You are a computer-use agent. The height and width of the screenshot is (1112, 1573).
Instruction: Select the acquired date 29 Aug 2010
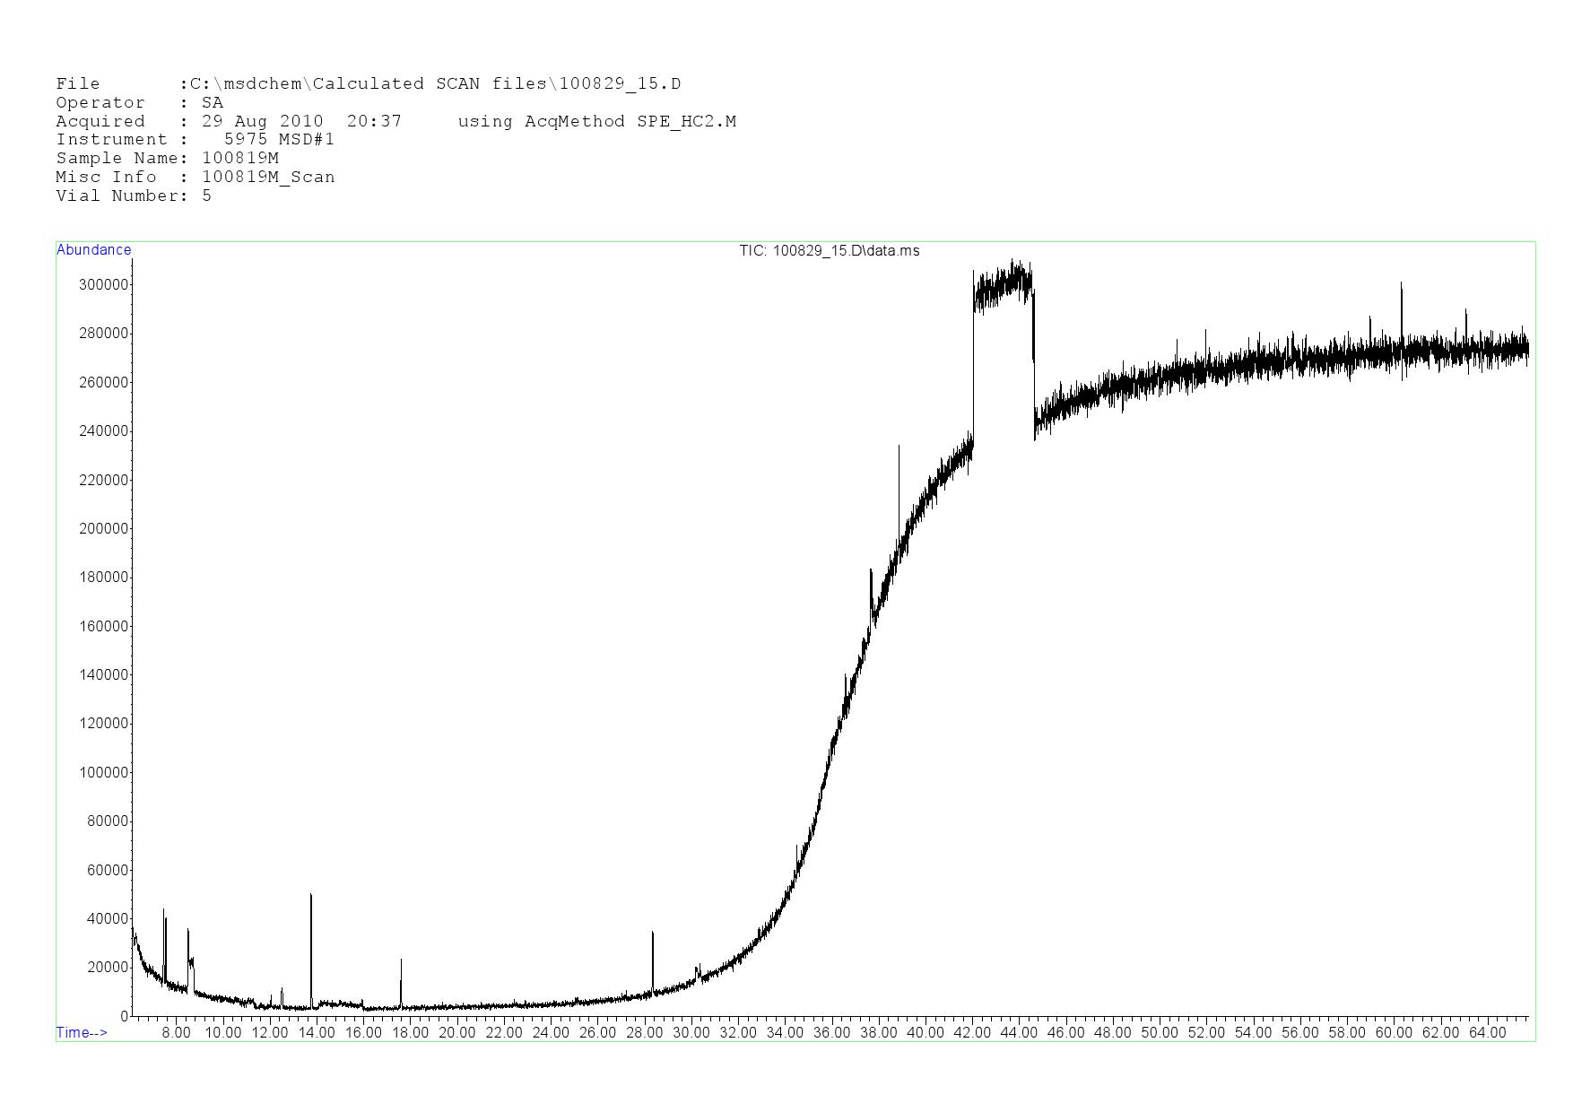click(262, 121)
